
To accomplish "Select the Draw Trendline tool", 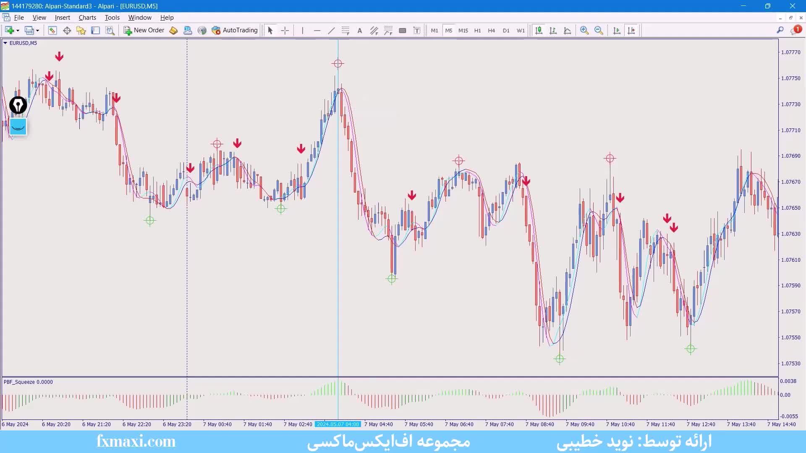I will tap(331, 30).
